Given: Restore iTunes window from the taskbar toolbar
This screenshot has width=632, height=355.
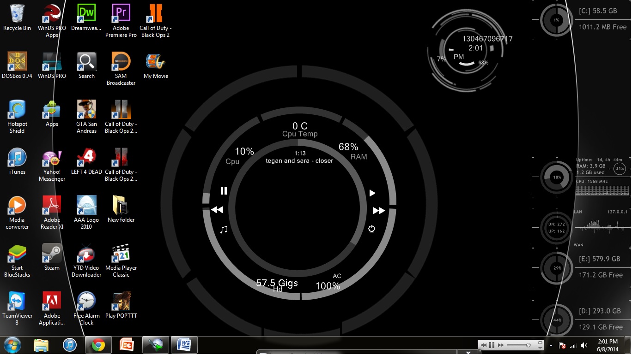Looking at the screenshot, I should tap(540, 343).
